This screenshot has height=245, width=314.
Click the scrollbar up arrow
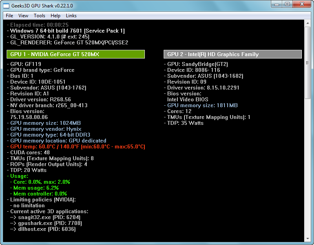point(308,23)
